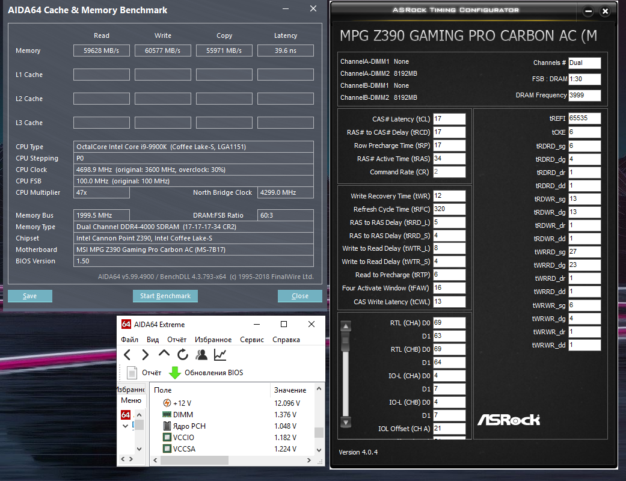Click the Отчёт report icon button

coord(144,372)
